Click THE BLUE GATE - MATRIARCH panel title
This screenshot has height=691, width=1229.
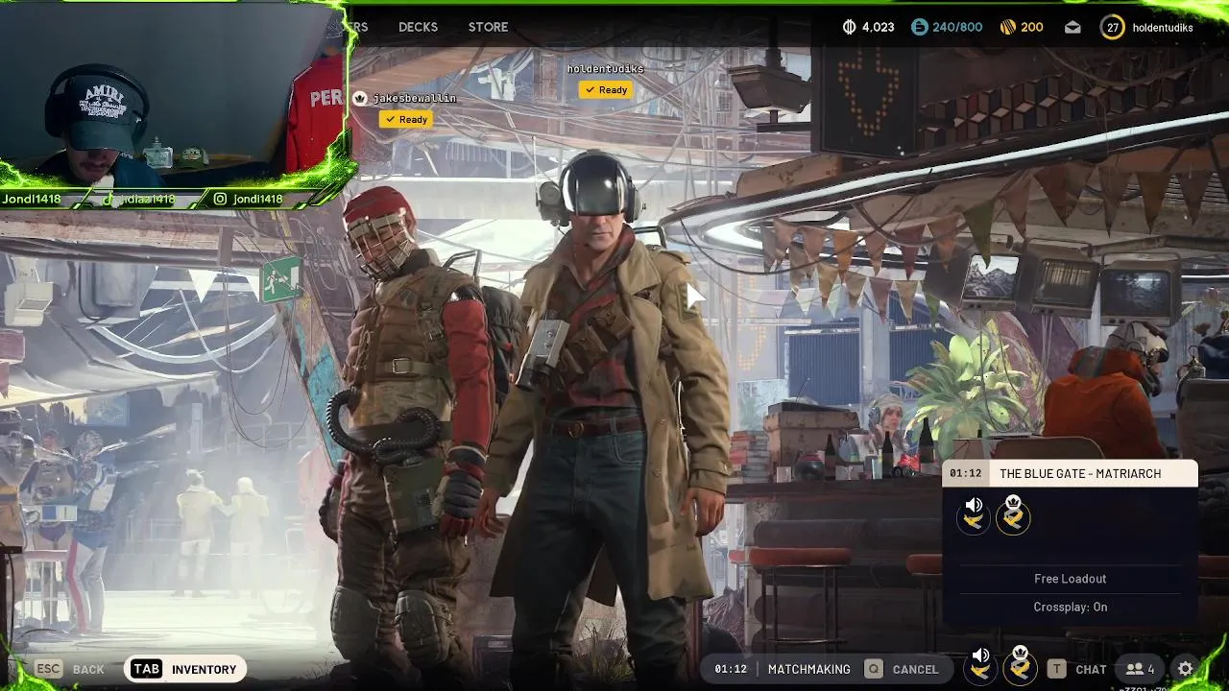coord(1080,474)
